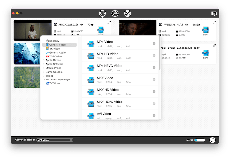Expand the Apple Device category
Image resolution: width=230 pixels, height=158 pixels.
tap(44, 60)
